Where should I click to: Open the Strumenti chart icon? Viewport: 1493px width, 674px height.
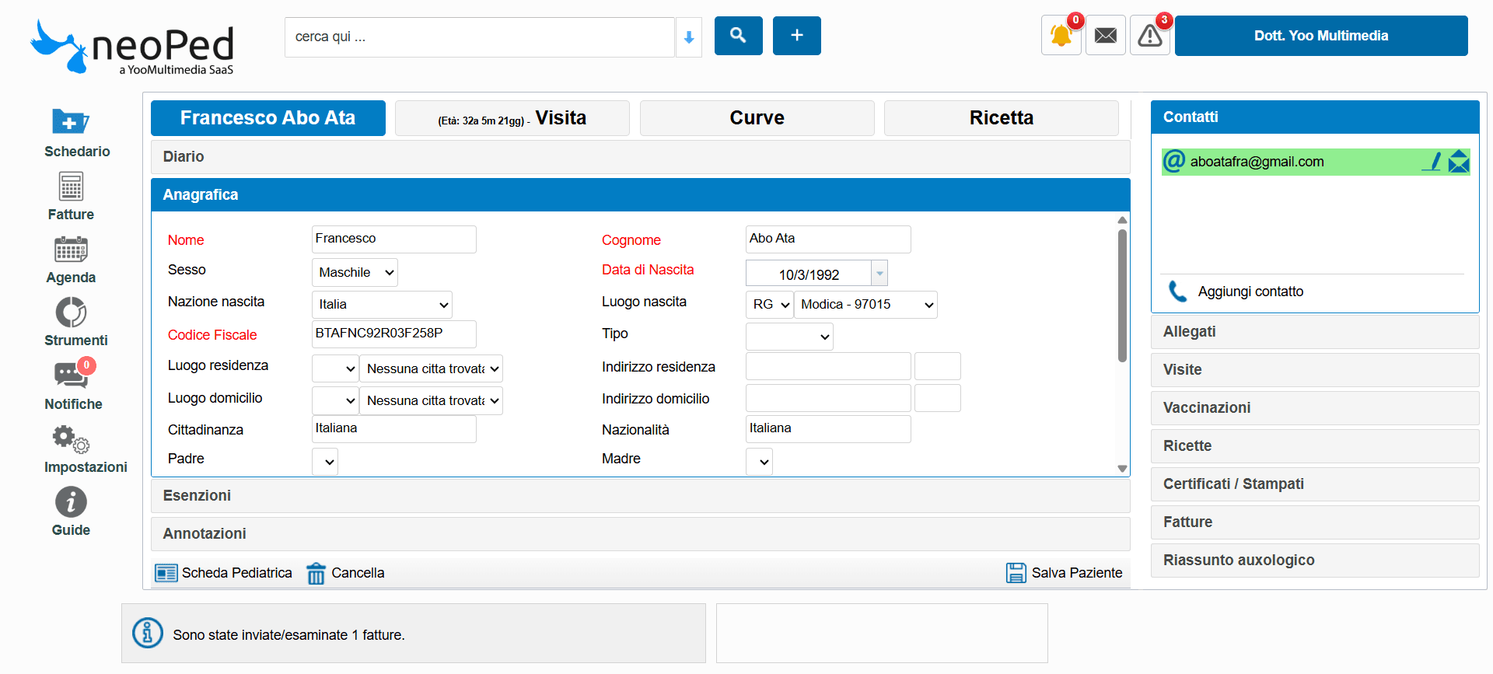click(71, 313)
